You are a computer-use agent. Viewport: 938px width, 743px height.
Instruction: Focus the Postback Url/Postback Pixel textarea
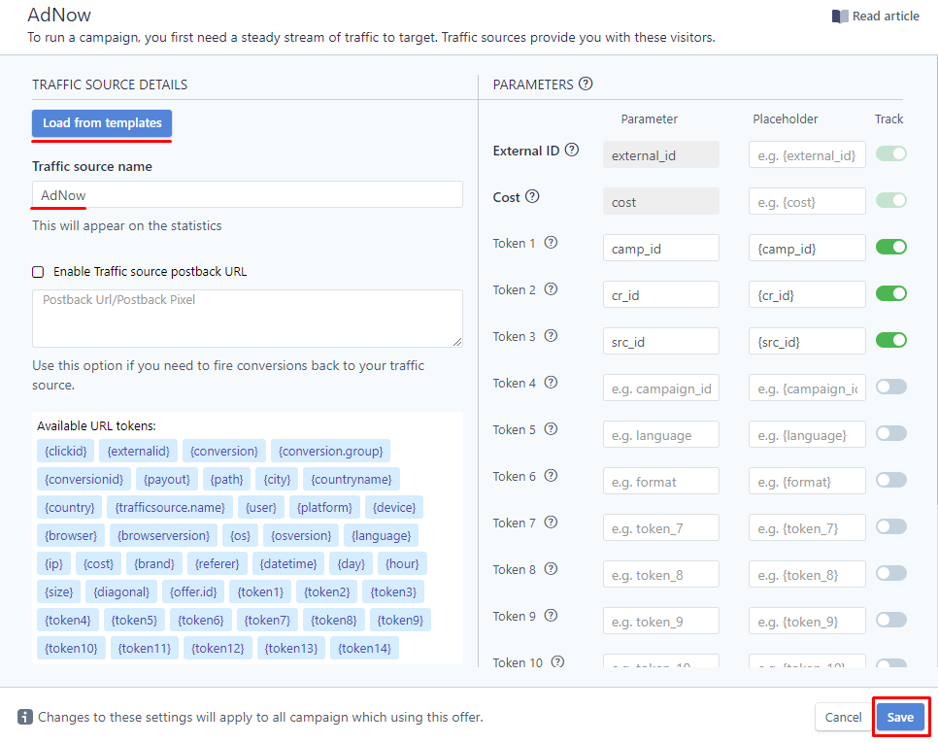tap(247, 319)
